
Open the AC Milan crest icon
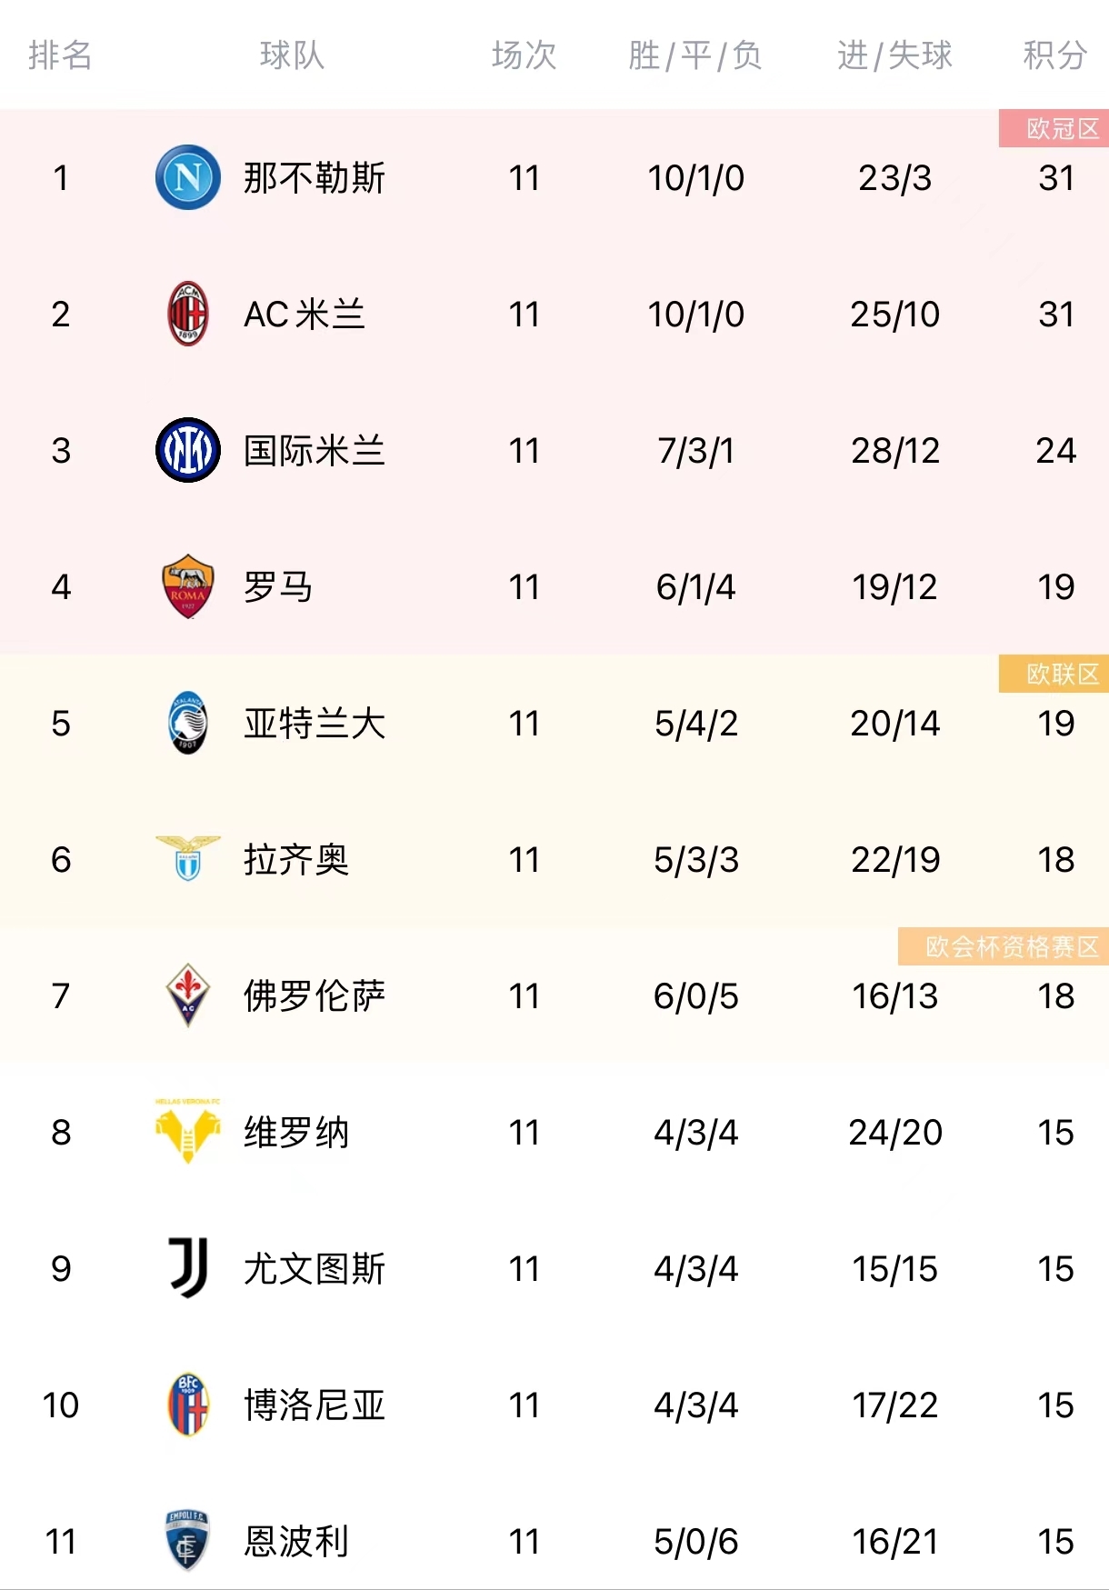pos(188,314)
